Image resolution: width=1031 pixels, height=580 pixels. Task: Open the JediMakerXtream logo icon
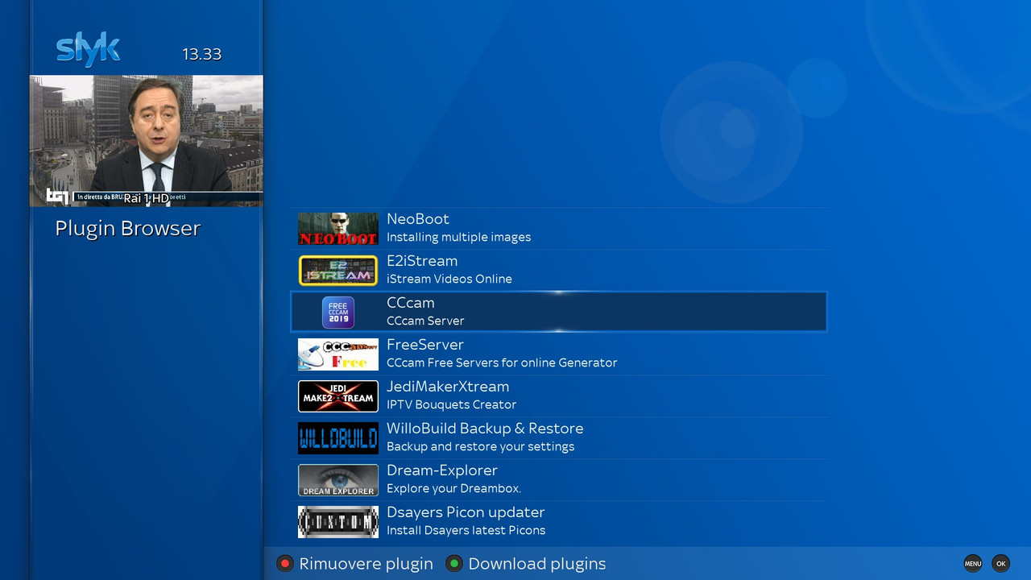pos(338,396)
